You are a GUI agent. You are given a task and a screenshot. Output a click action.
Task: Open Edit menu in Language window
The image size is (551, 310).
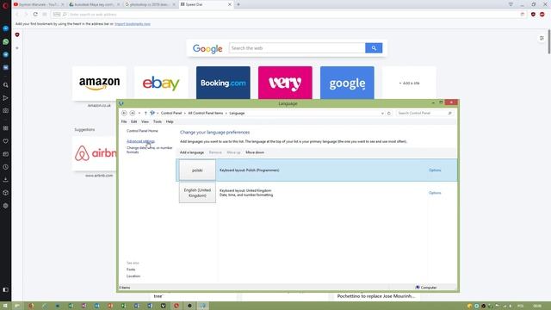(x=134, y=121)
